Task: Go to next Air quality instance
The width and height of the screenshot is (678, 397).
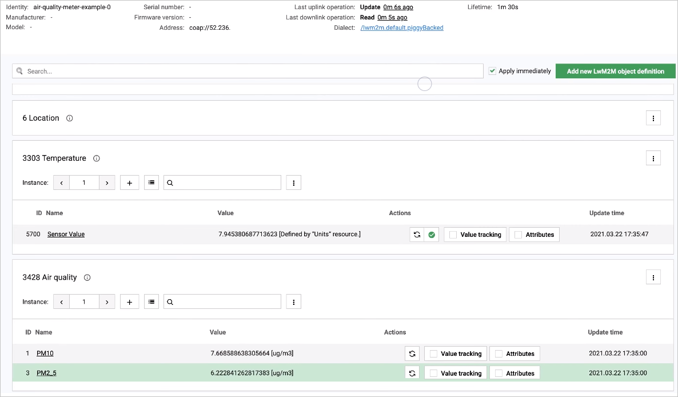Action: 107,302
